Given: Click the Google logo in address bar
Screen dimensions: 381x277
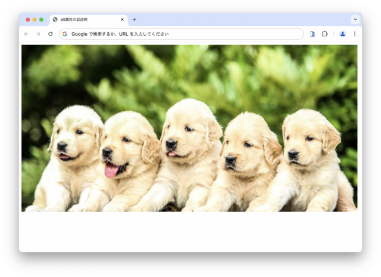Looking at the screenshot, I should tap(65, 34).
